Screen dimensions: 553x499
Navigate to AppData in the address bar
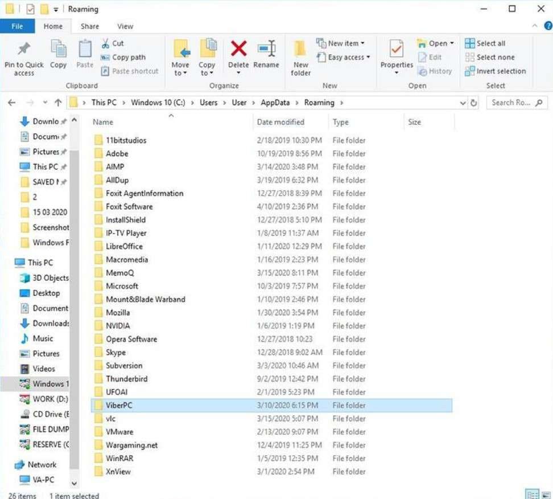pyautogui.click(x=275, y=103)
